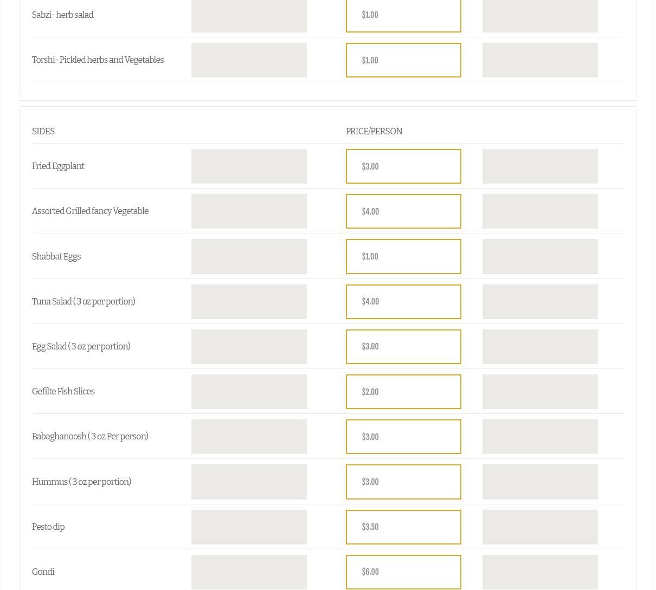Image resolution: width=656 pixels, height=590 pixels.
Task: Select gray field after Assorted Grilled Vegetable price
Action: [540, 211]
